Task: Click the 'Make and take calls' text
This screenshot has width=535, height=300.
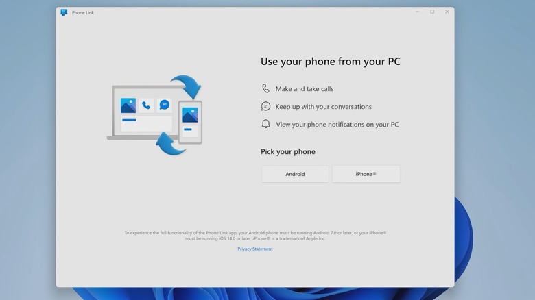Action: pyautogui.click(x=305, y=89)
